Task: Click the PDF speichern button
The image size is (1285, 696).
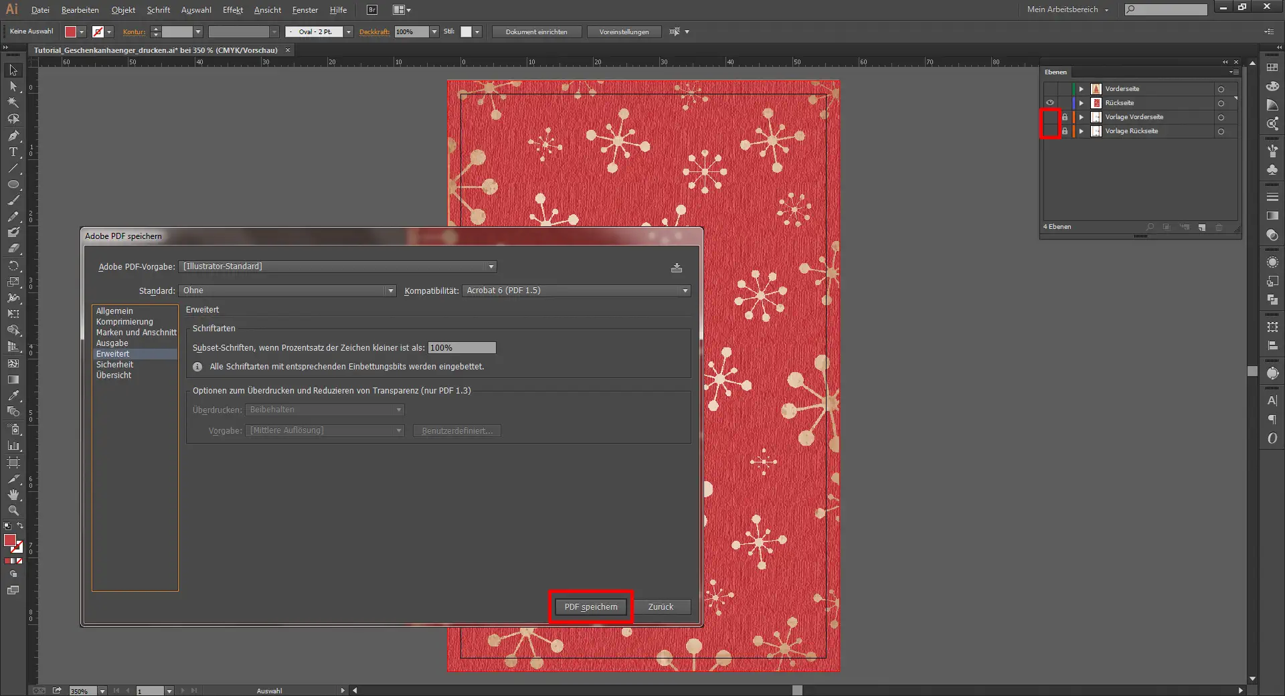Action: [x=590, y=607]
